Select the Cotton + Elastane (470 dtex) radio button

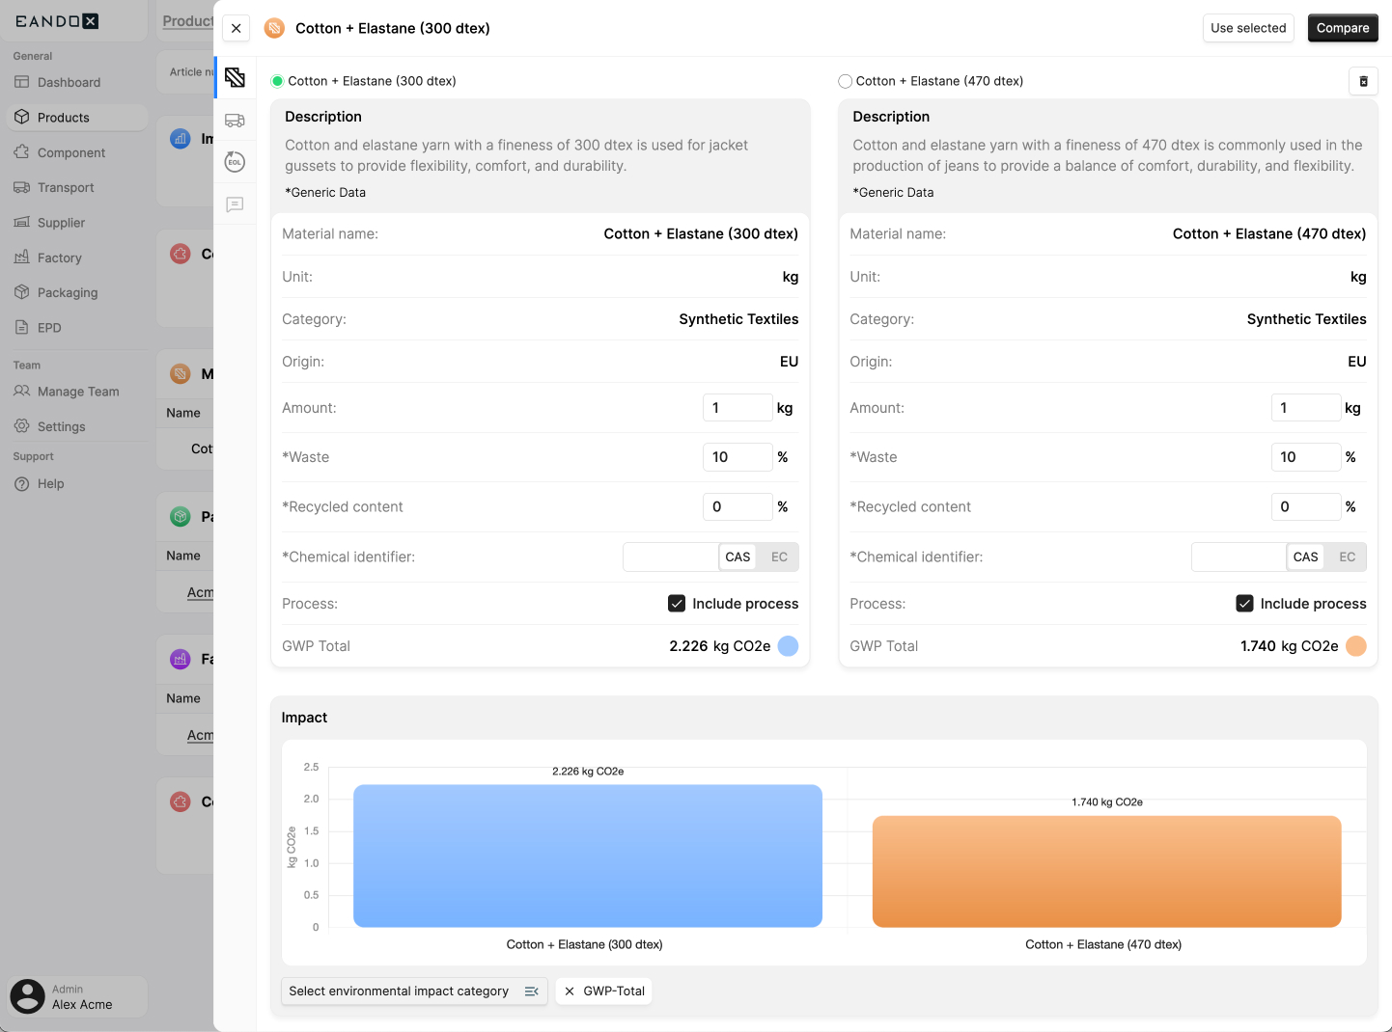[x=845, y=81]
